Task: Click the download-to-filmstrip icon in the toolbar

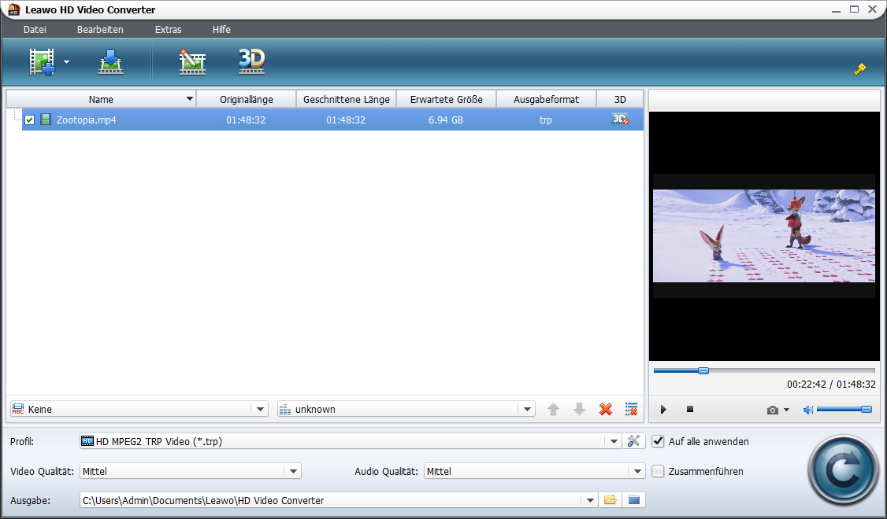Action: click(x=111, y=61)
